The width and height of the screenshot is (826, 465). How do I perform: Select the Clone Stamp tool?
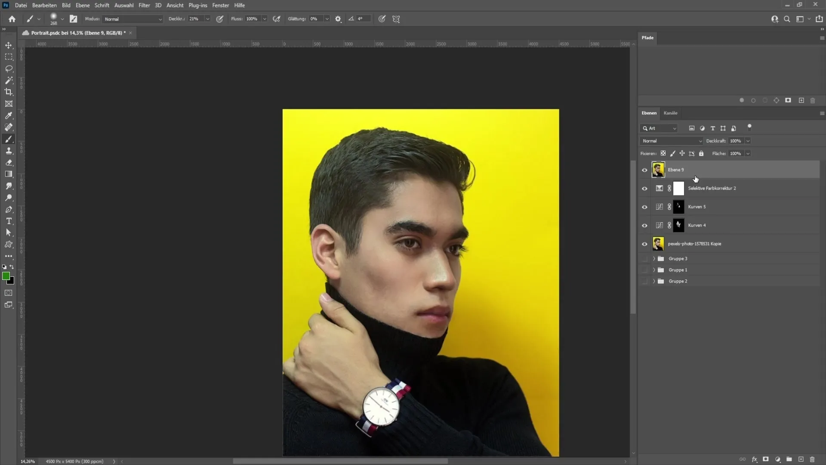(9, 150)
